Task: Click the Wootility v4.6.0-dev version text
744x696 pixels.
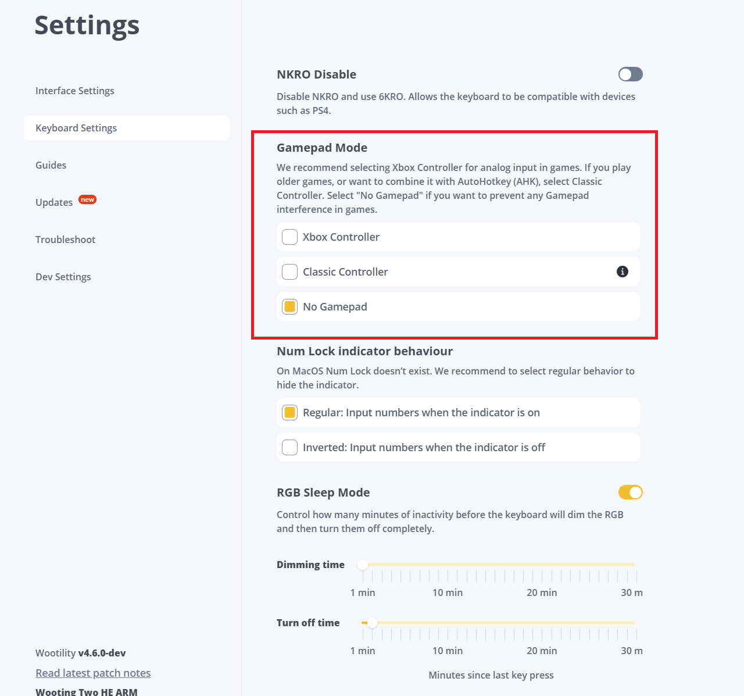Action: pyautogui.click(x=80, y=653)
